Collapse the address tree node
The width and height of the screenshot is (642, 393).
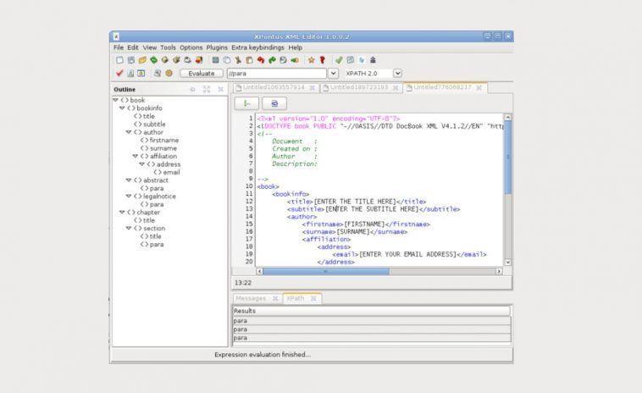[141, 164]
